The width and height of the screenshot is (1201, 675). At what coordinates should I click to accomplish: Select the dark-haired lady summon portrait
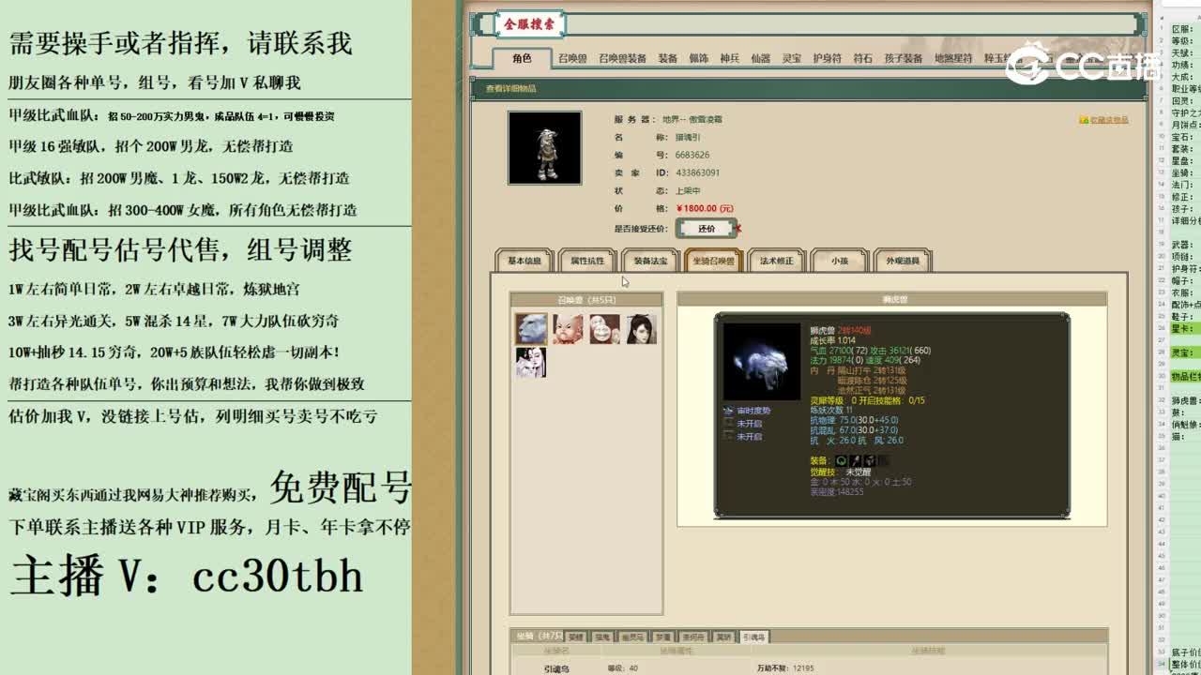pos(642,329)
